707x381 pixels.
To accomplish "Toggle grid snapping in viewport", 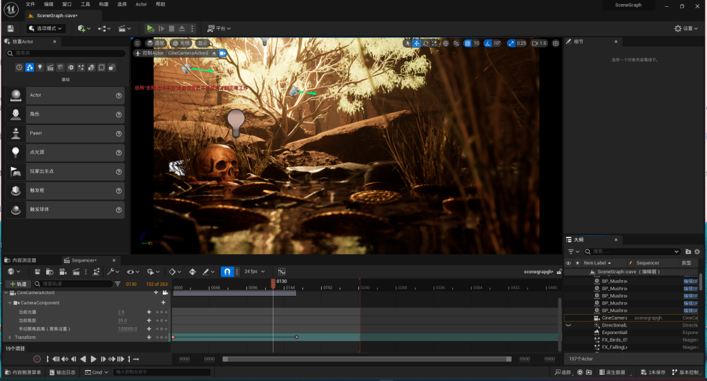I will pos(467,43).
